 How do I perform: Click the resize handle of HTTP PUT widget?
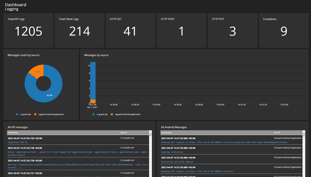(x=256, y=47)
